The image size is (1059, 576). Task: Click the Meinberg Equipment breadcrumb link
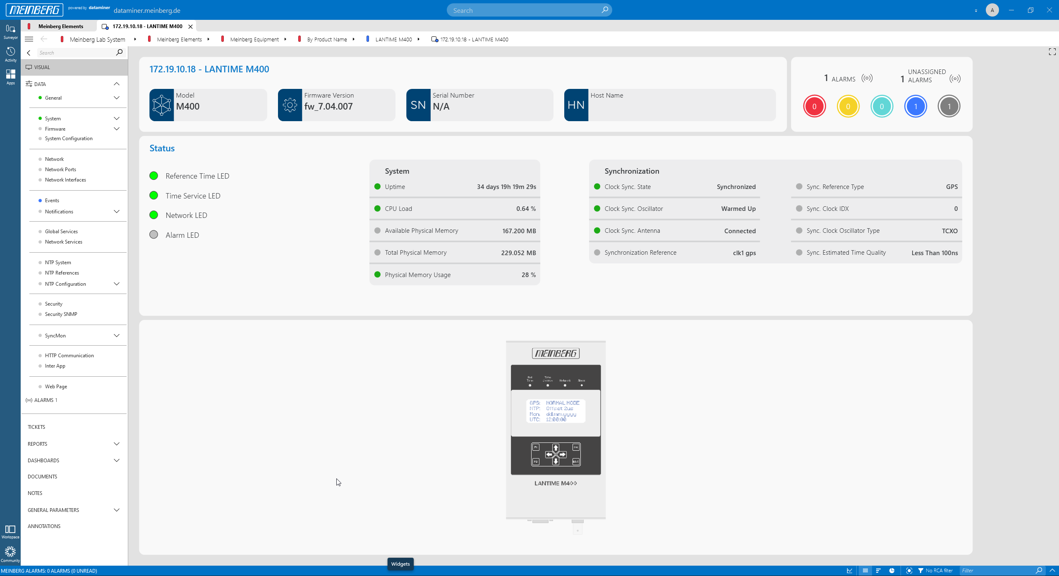pos(254,40)
